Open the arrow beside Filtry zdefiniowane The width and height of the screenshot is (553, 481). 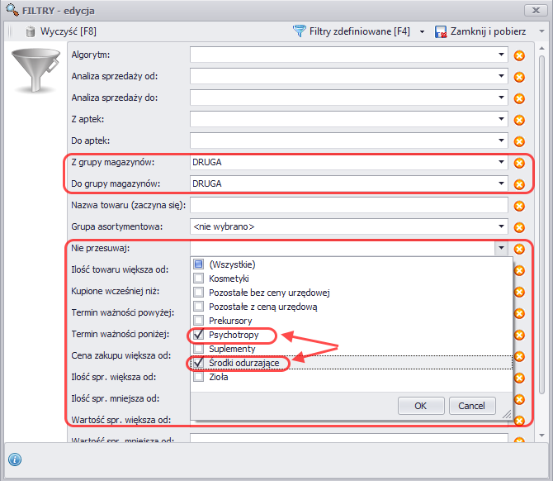pyautogui.click(x=422, y=31)
